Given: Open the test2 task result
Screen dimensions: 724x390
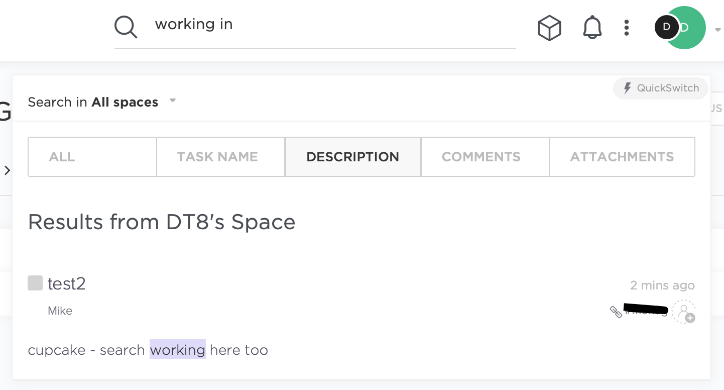Looking at the screenshot, I should pos(67,284).
